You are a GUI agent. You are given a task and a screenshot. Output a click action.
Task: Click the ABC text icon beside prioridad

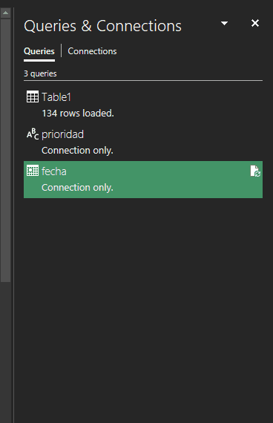(x=33, y=134)
